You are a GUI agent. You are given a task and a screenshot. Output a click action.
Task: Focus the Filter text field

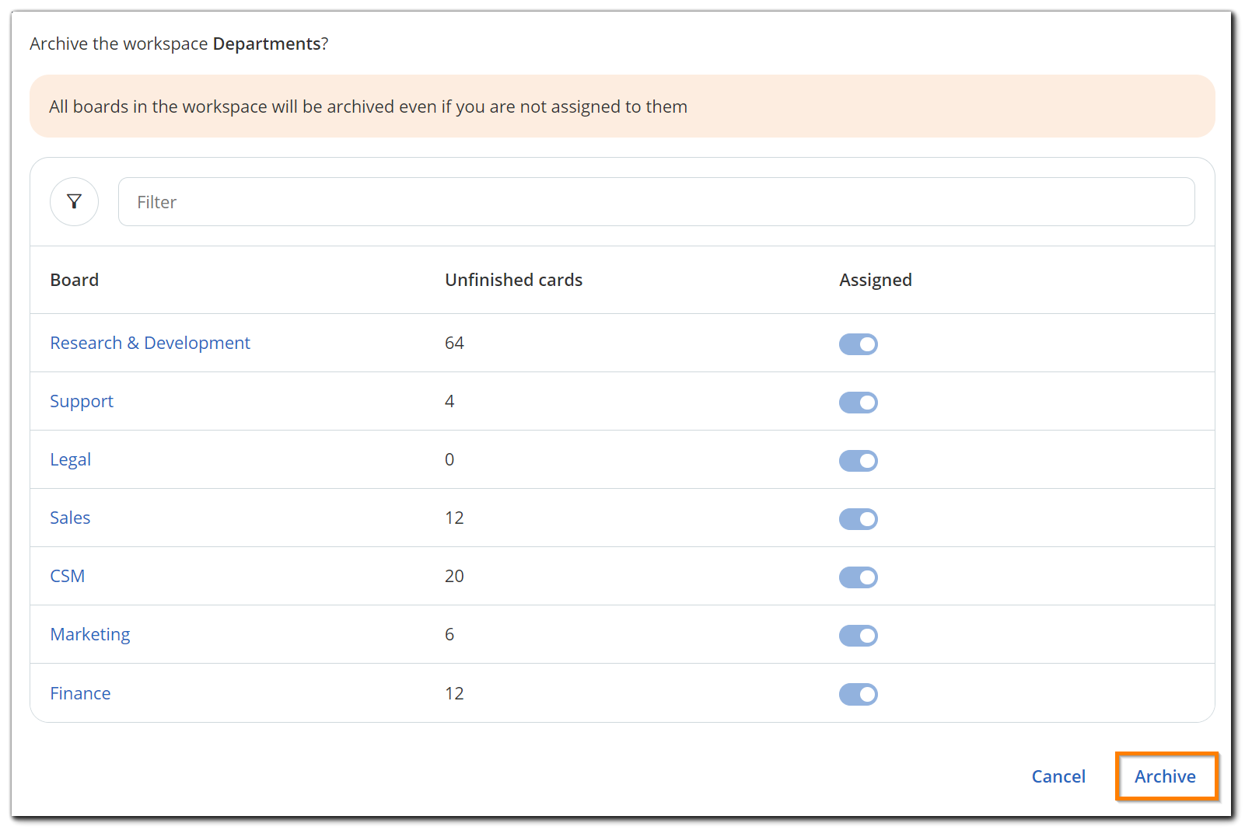(x=656, y=202)
